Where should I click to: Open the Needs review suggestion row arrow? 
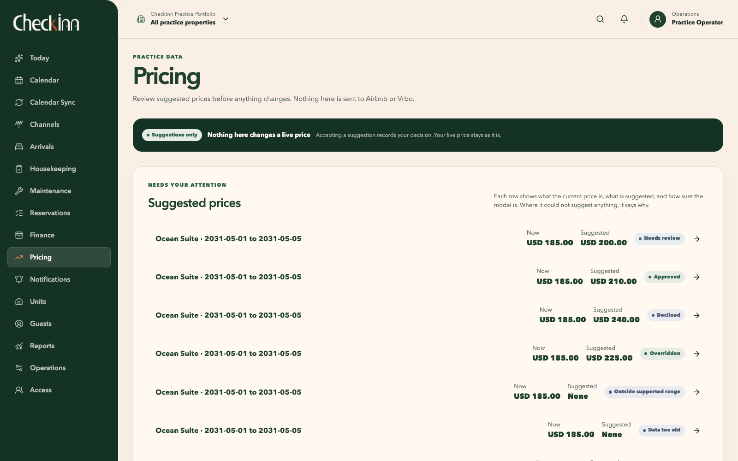click(697, 239)
